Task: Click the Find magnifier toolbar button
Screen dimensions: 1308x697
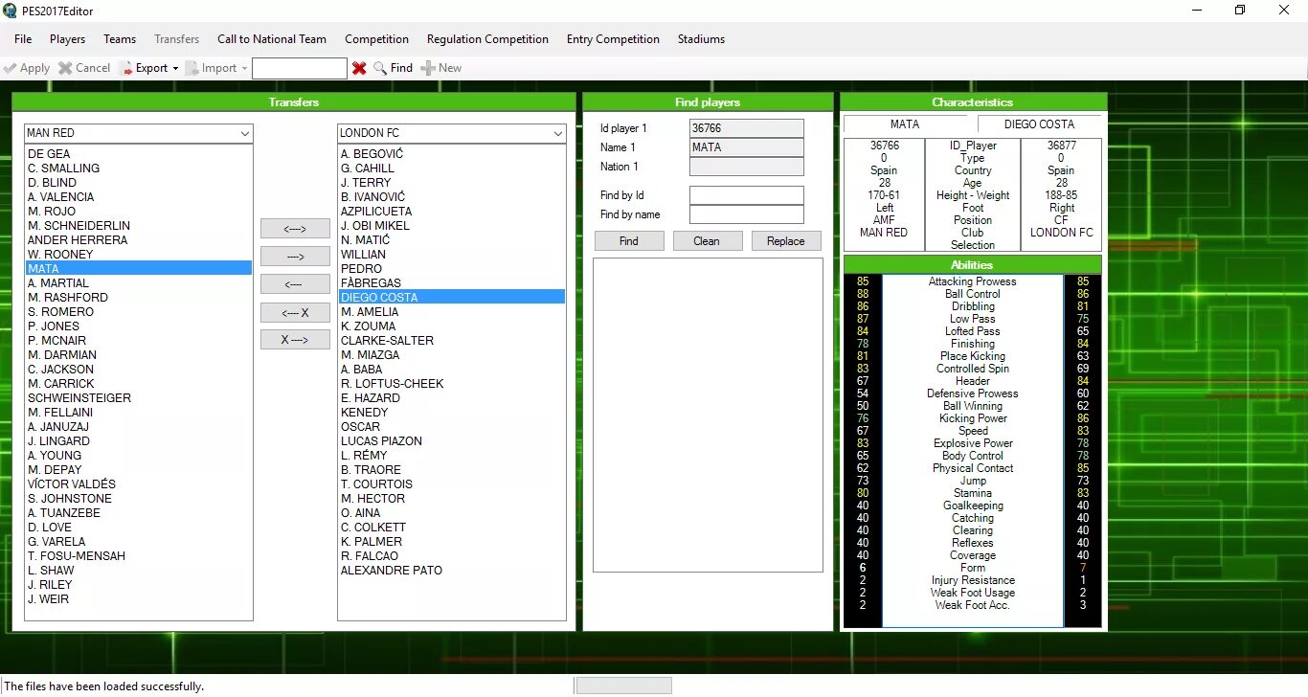Action: (393, 68)
